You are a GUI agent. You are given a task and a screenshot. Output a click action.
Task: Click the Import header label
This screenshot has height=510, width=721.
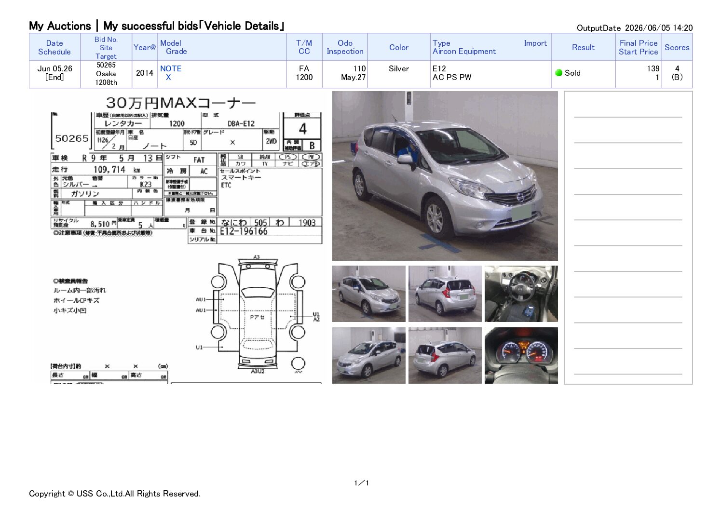pyautogui.click(x=535, y=43)
